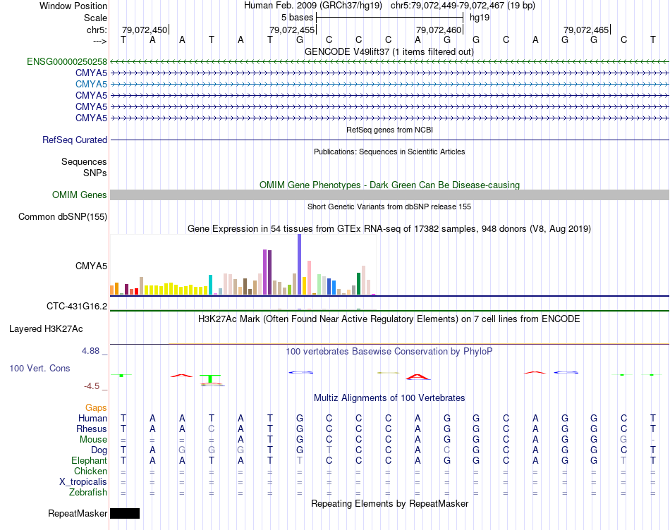Image resolution: width=670 pixels, height=530 pixels.
Task: Click the 4.88 PhyloP upper scale value
Action: 90,350
